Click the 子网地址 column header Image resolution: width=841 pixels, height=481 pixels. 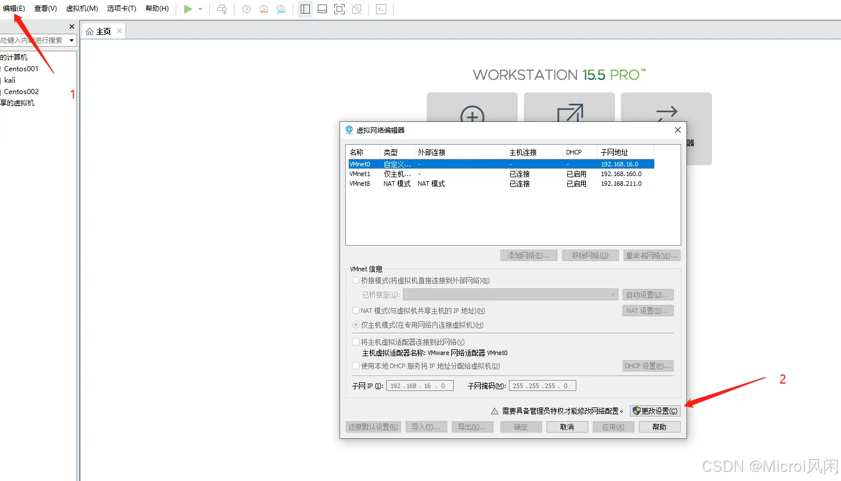click(x=625, y=152)
